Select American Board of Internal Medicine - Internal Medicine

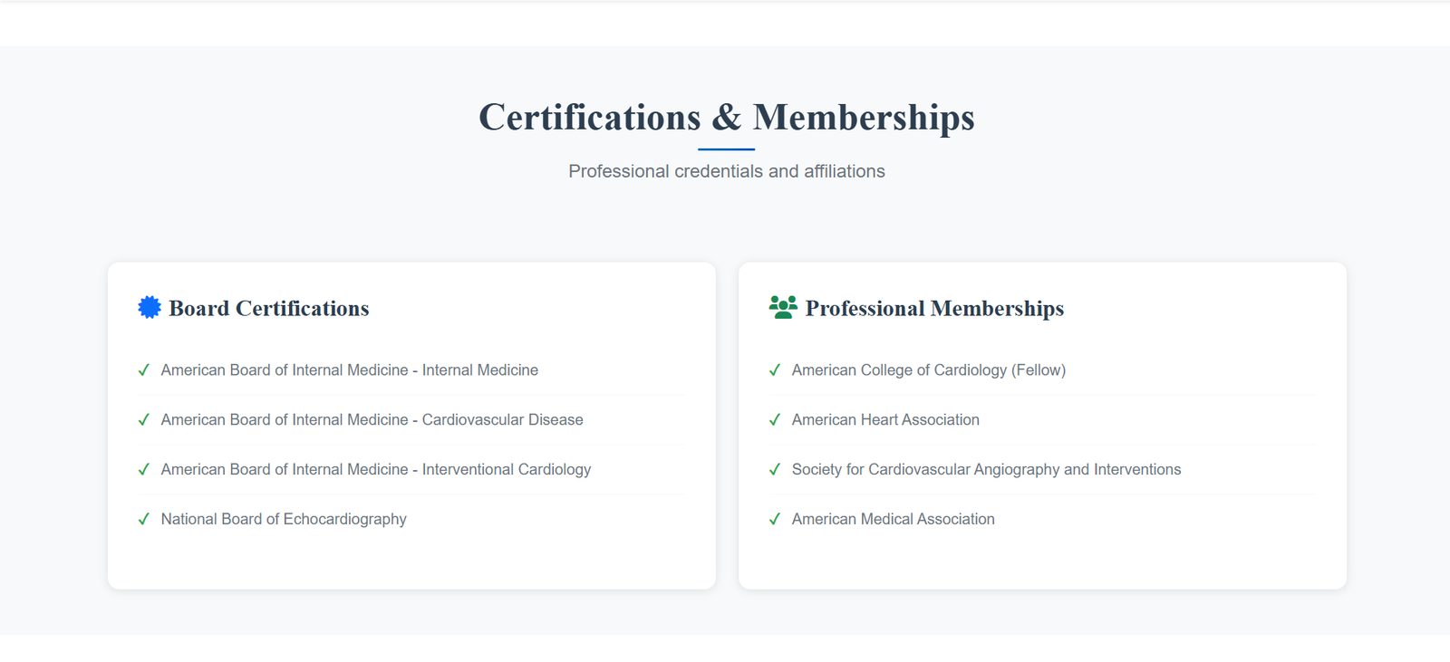tap(349, 370)
